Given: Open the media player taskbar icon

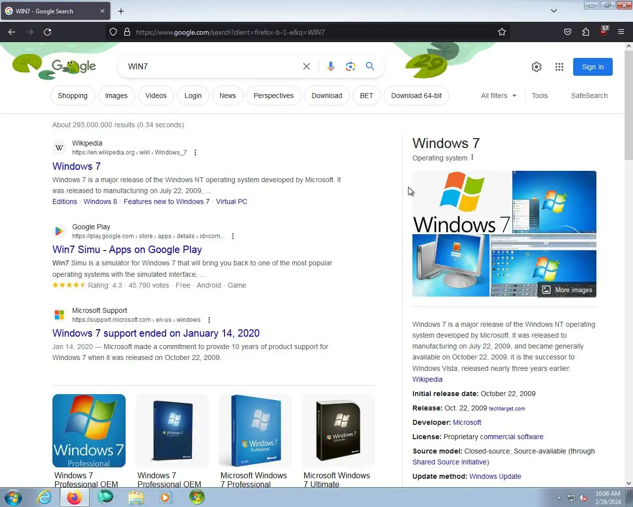Looking at the screenshot, I should (166, 497).
